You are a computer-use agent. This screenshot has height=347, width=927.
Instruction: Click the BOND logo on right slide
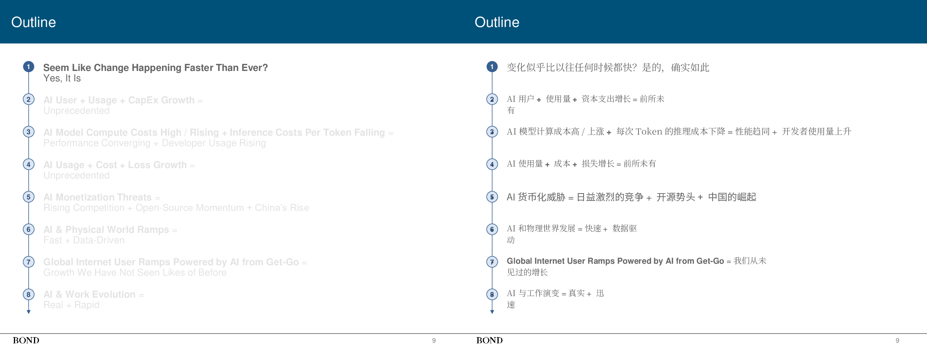point(489,340)
